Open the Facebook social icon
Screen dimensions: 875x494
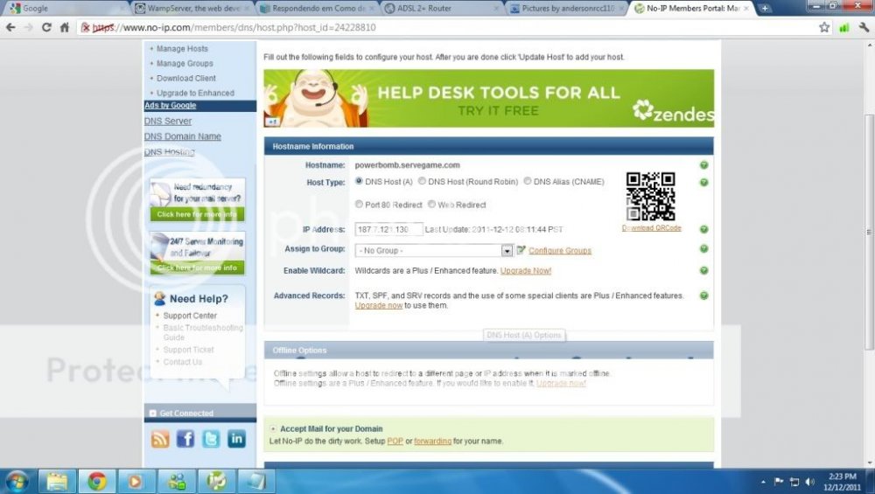(x=185, y=439)
